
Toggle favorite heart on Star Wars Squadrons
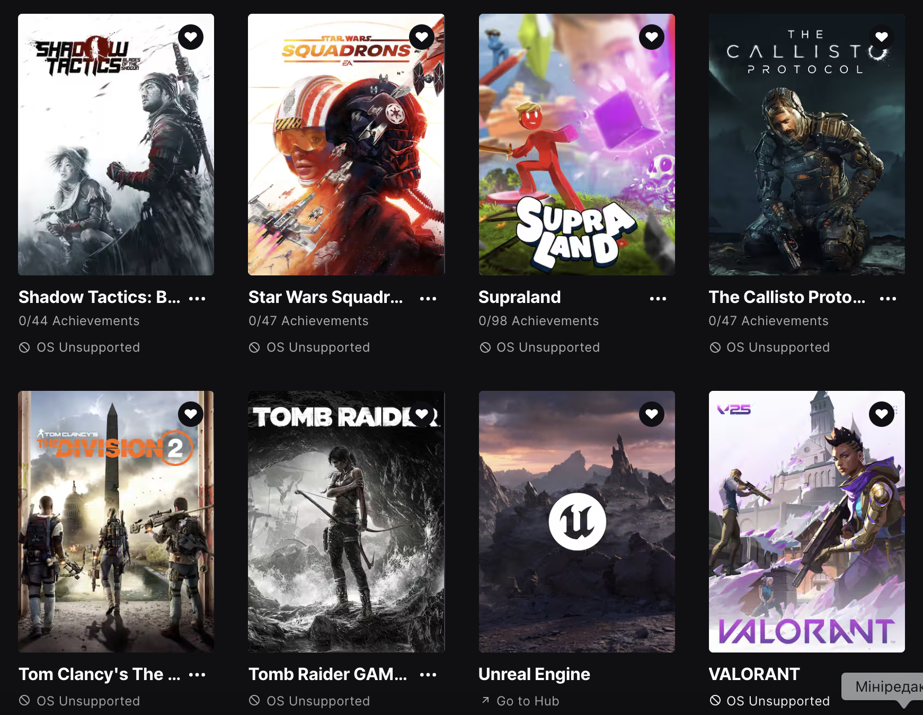(422, 37)
